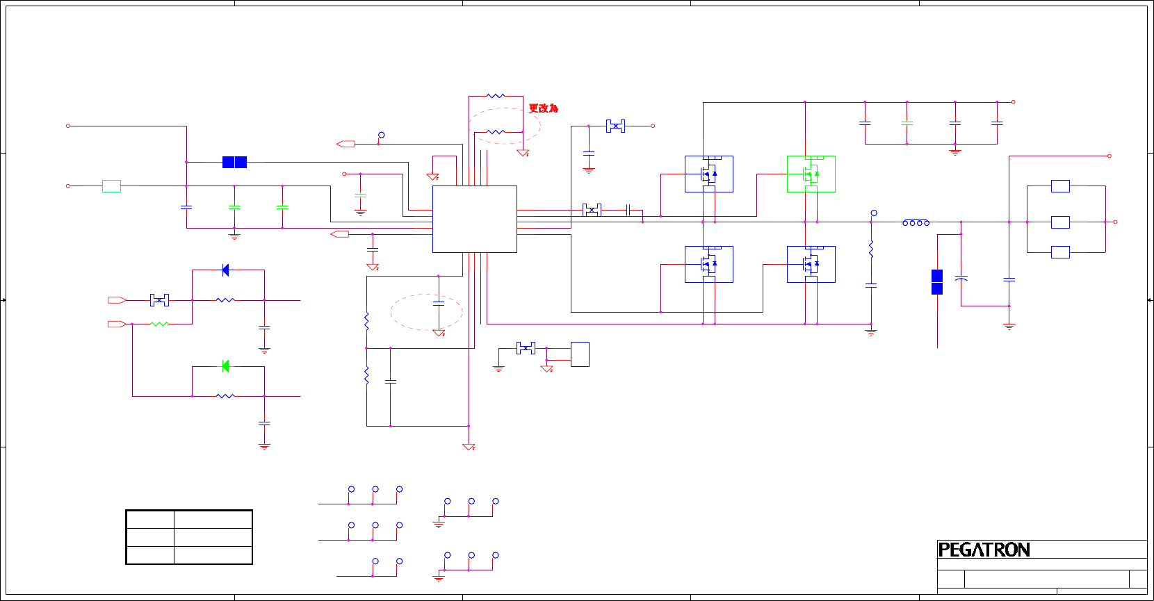Select the resistor above the dashed ellipse
This screenshot has width=1154, height=601.
click(496, 96)
